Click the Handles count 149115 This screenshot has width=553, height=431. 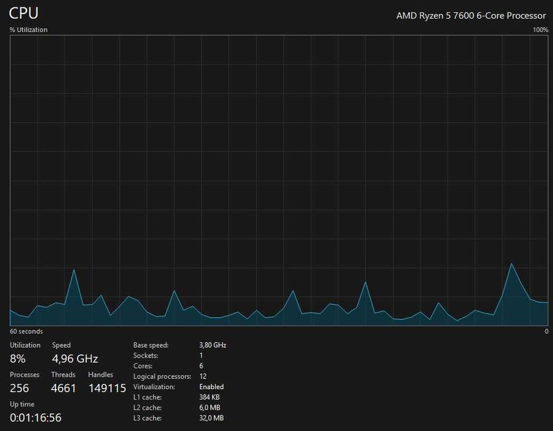[107, 388]
